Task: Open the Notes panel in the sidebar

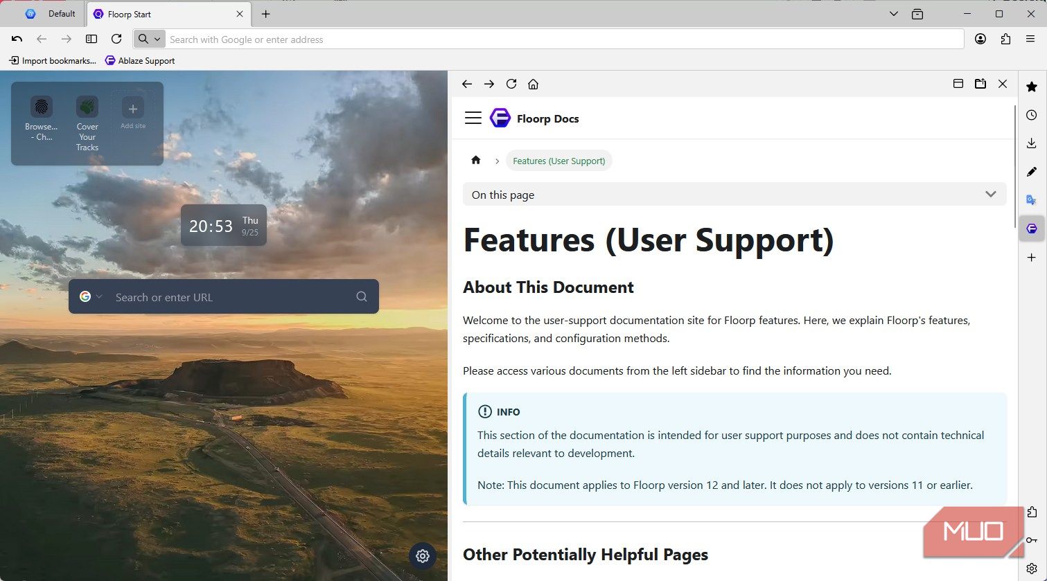Action: 1032,171
